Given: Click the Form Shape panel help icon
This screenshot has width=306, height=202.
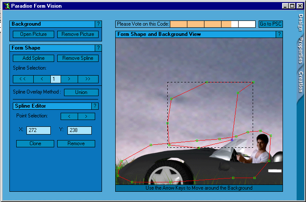Looking at the screenshot, I should [98, 48].
